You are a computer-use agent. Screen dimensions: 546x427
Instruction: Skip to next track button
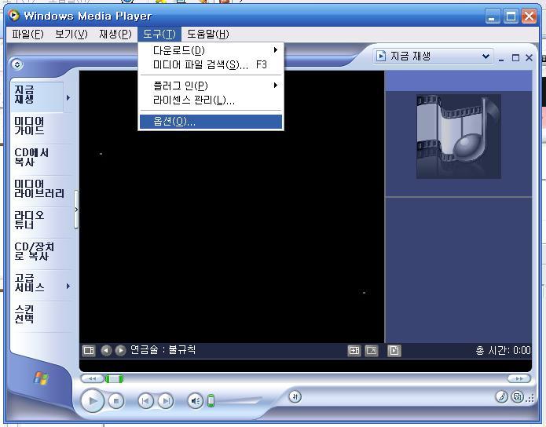[x=166, y=401]
